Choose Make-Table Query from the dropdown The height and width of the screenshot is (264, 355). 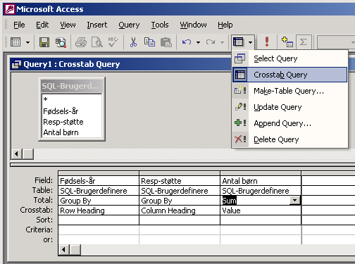pyautogui.click(x=289, y=91)
